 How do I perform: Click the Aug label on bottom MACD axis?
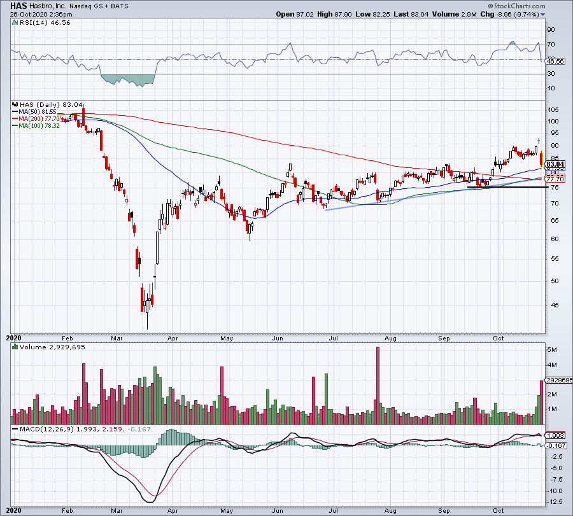390,510
